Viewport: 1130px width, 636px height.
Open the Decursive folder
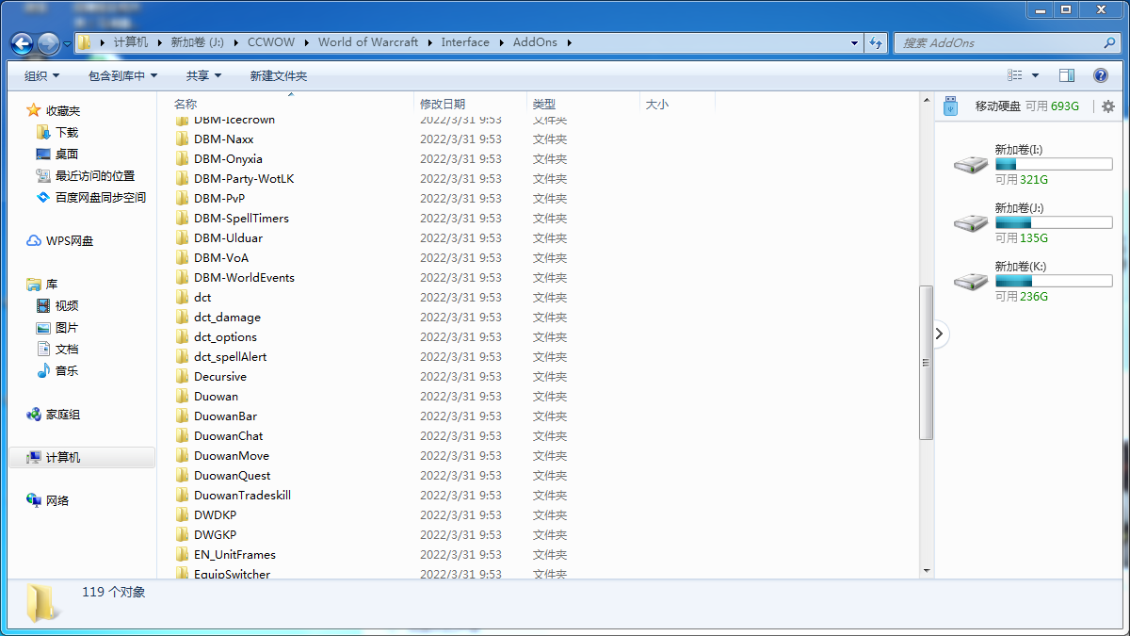(x=219, y=377)
